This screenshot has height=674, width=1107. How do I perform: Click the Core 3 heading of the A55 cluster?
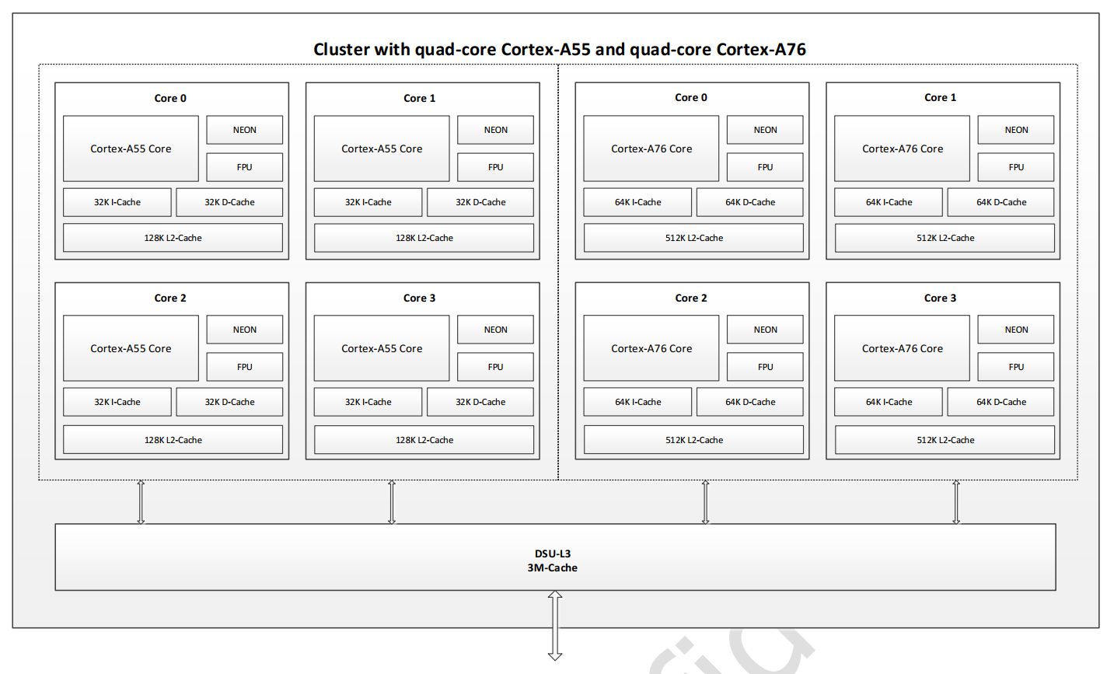coord(420,298)
